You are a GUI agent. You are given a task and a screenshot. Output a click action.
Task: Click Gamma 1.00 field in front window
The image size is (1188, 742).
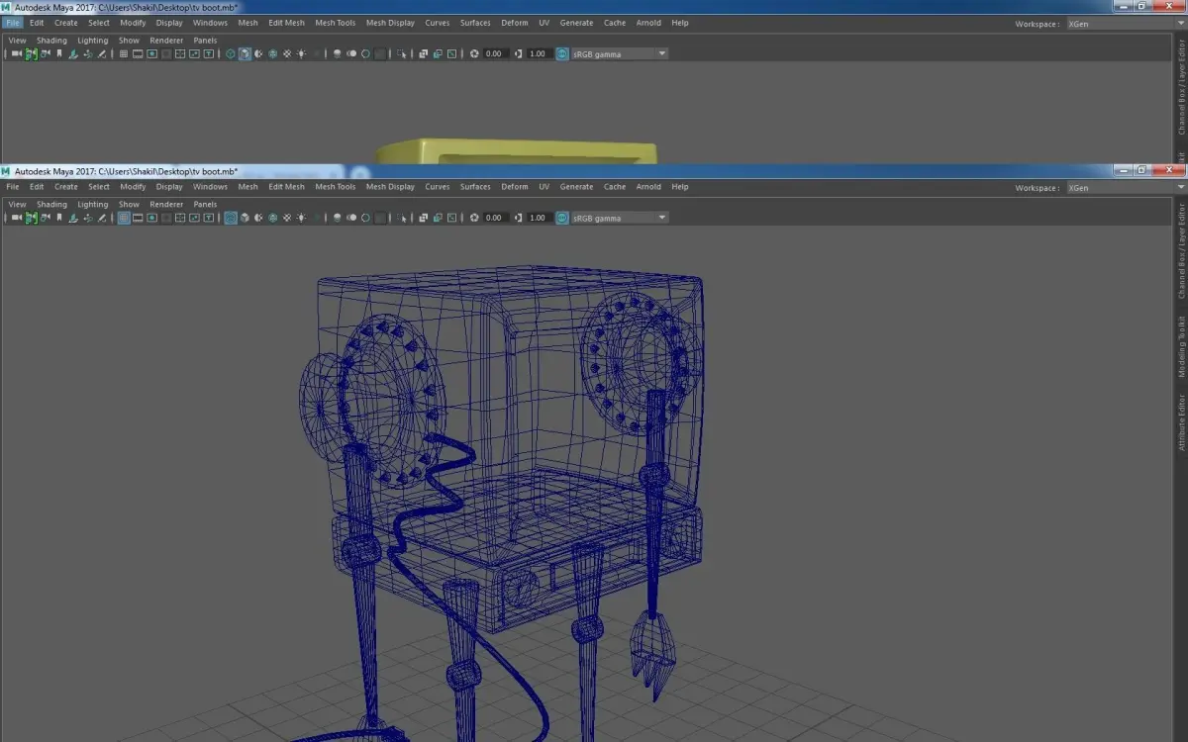click(x=539, y=218)
